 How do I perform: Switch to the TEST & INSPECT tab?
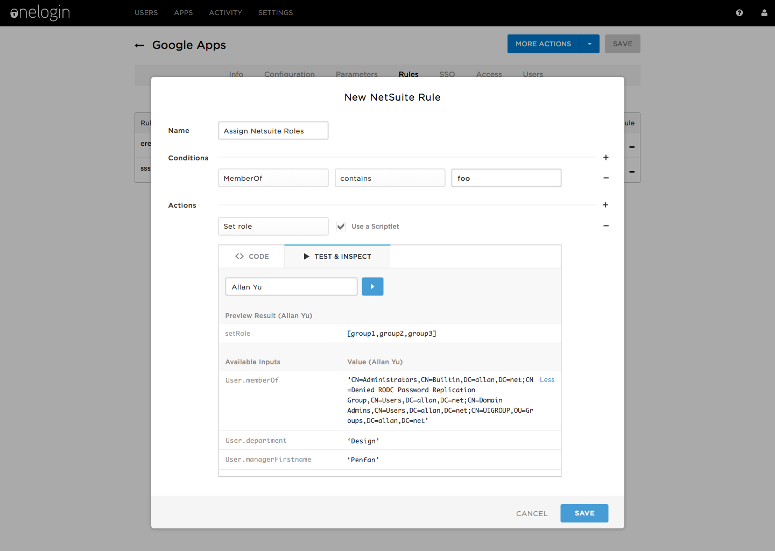[x=337, y=257]
